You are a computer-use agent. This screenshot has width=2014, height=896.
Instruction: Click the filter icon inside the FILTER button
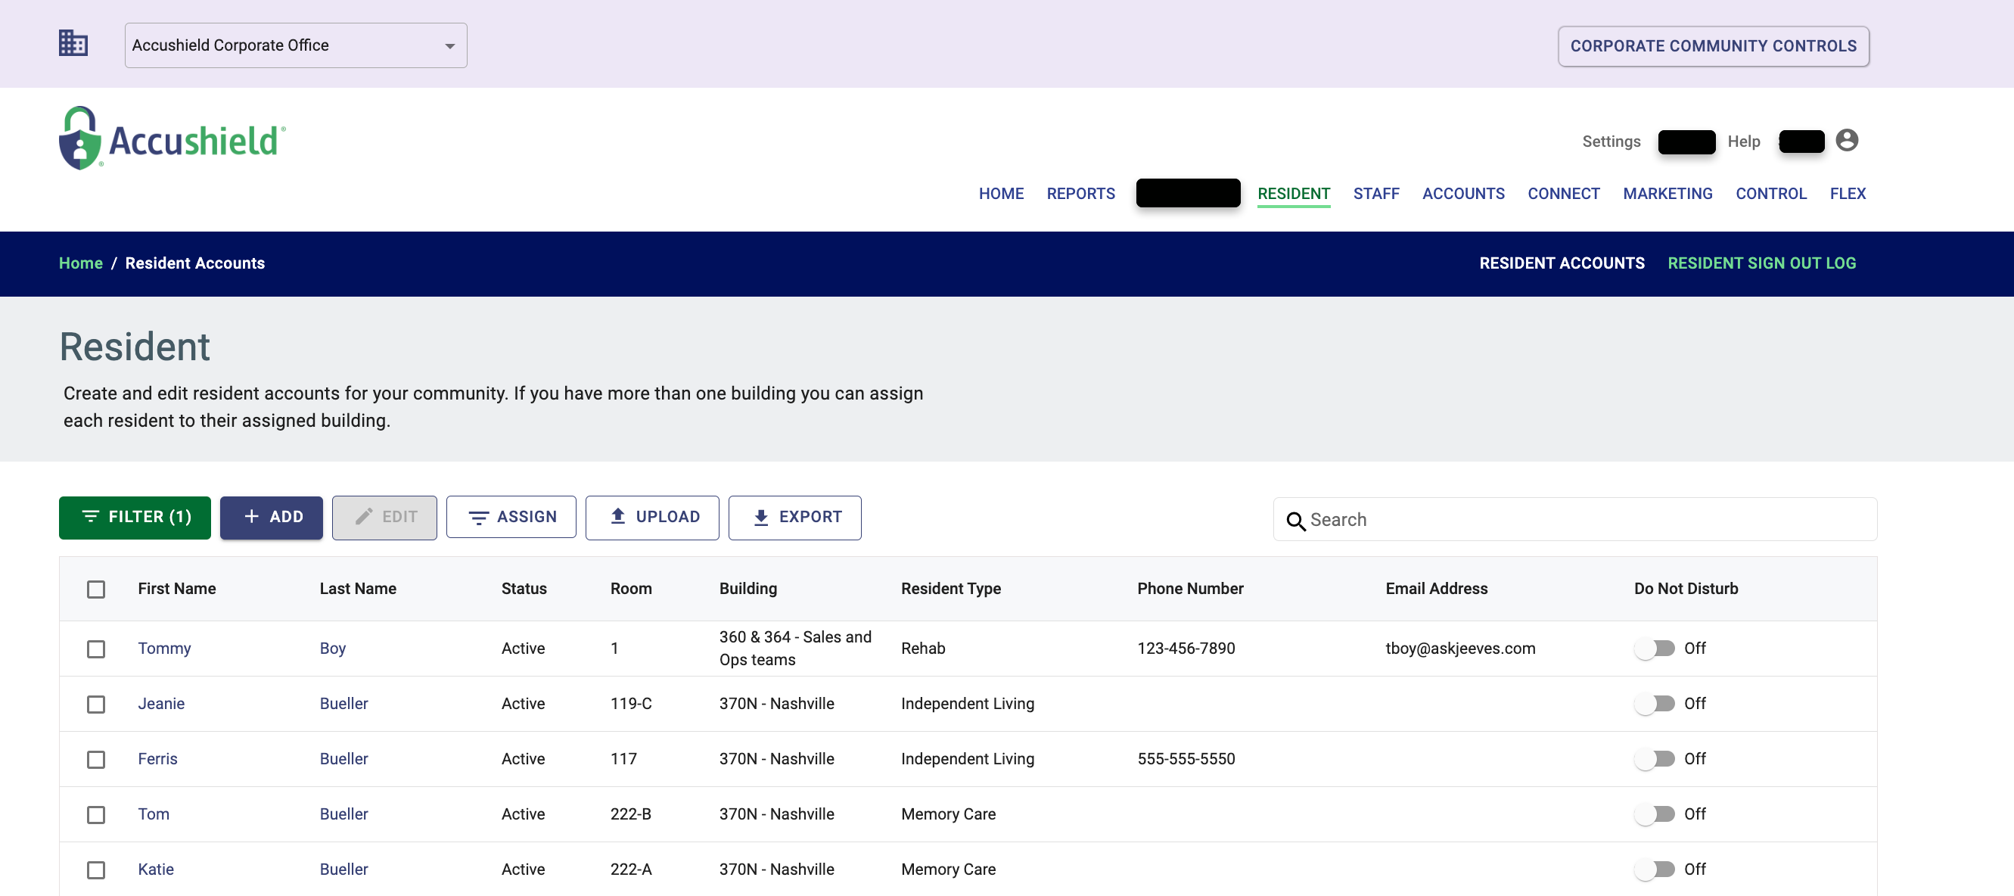click(91, 517)
